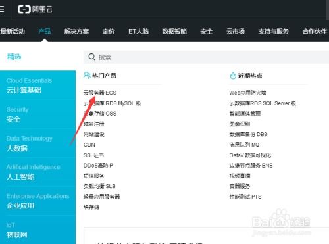Open 块存储 link
This screenshot has height=244, width=329.
(x=91, y=207)
